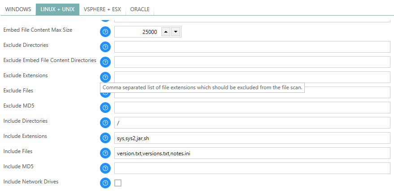Click help icon for Embed File Content Max Size

pos(105,32)
